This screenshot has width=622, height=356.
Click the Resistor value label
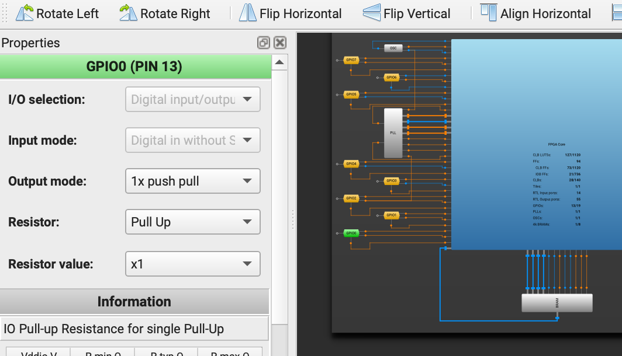click(x=51, y=264)
